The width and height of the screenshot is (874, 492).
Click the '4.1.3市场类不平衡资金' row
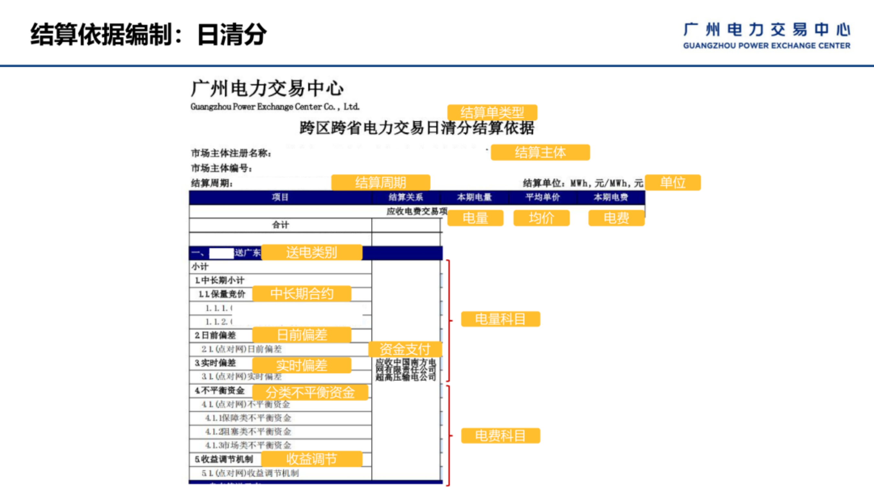(280, 445)
